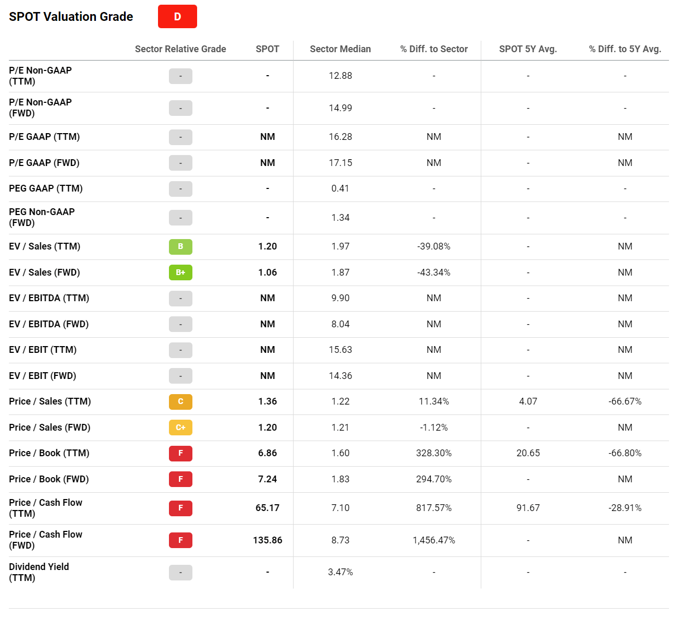Click the 1,456.47% difference to sector value

coord(434,540)
